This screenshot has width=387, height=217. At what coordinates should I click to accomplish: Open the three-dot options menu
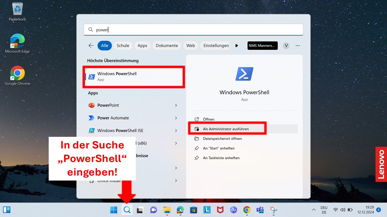click(x=298, y=46)
